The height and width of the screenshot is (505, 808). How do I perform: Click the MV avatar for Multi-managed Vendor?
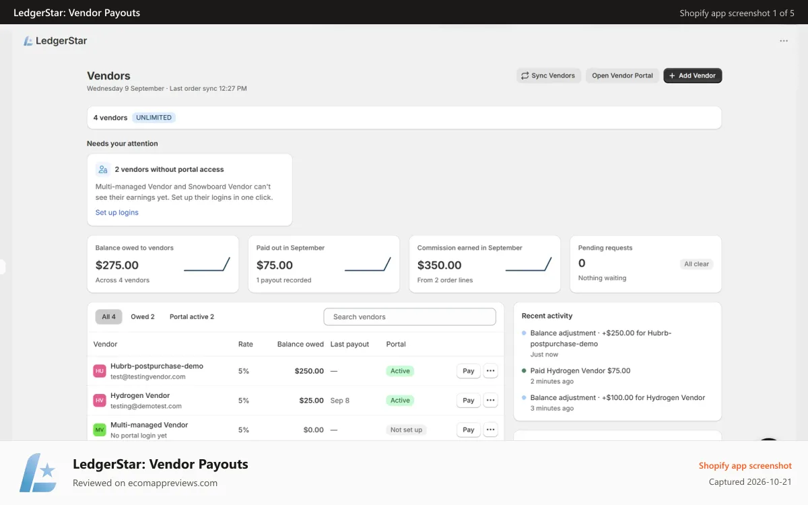pos(100,430)
